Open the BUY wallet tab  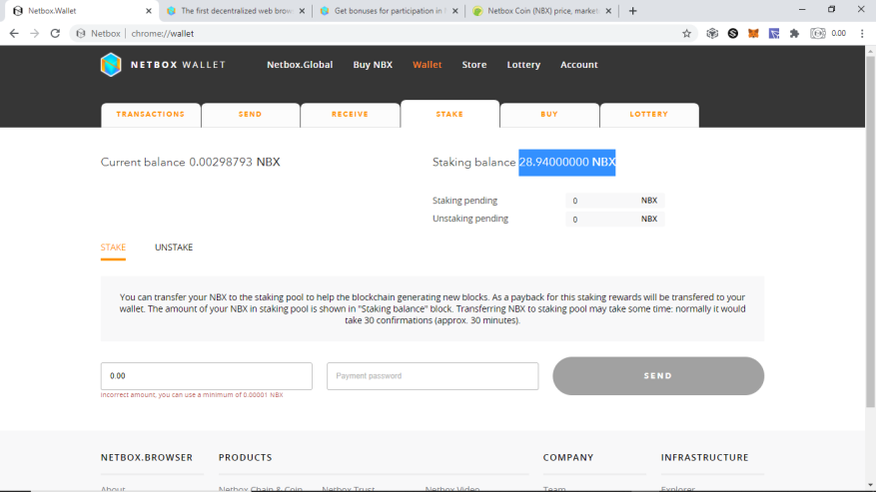(549, 115)
